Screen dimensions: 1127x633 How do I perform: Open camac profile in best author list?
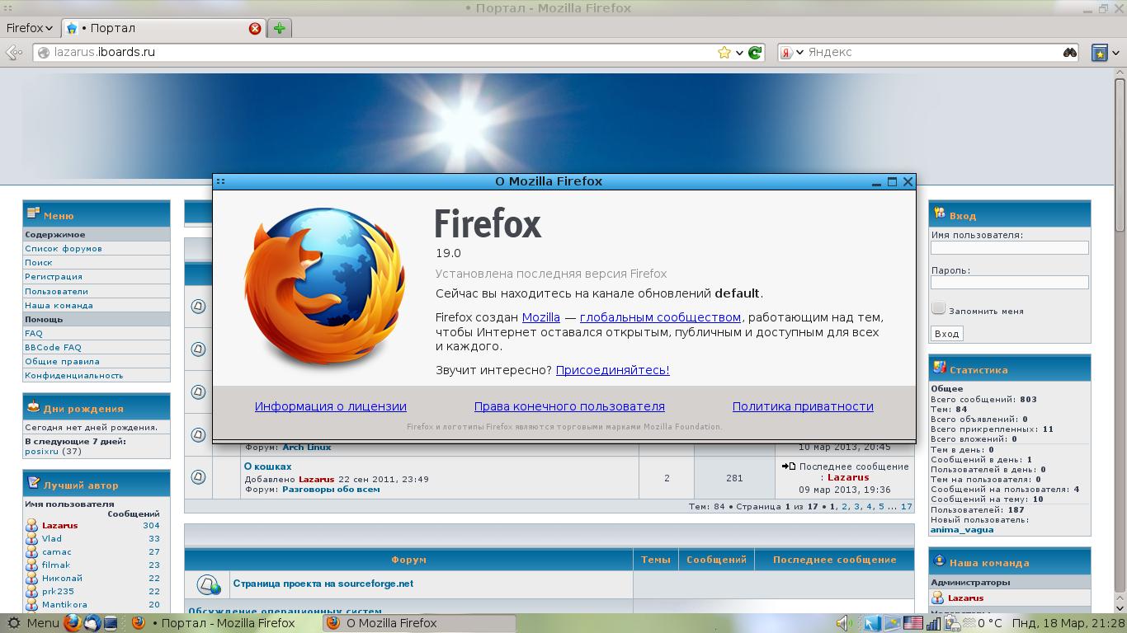click(x=57, y=552)
